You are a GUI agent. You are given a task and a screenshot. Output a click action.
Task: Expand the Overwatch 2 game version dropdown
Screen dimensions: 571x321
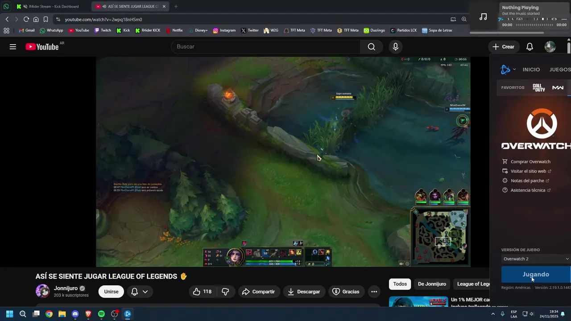tap(536, 259)
